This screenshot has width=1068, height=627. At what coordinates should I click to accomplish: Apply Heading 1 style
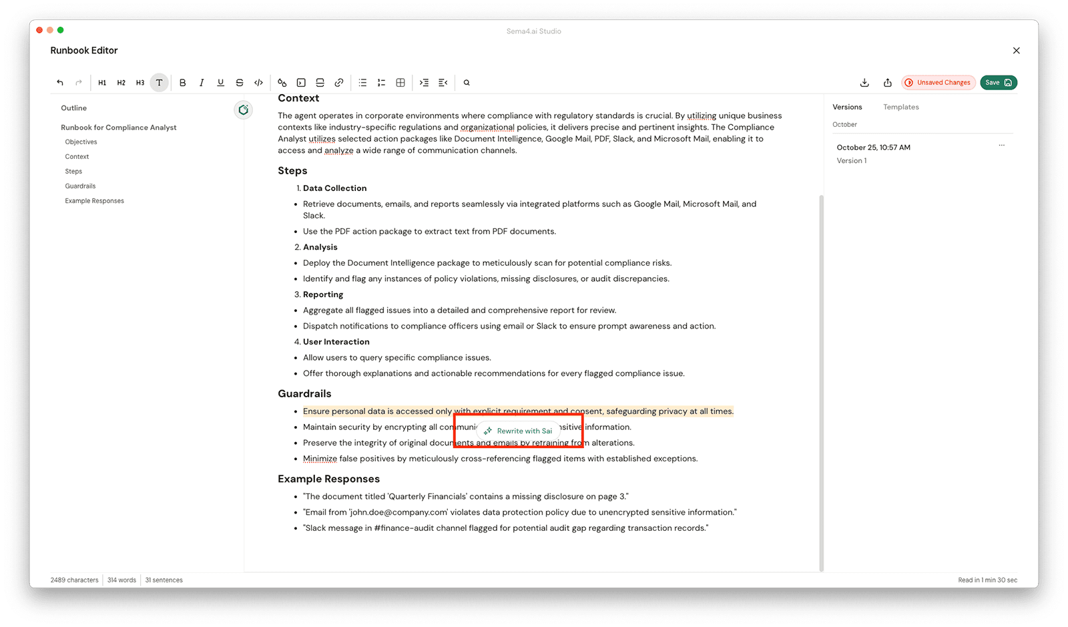coord(102,83)
